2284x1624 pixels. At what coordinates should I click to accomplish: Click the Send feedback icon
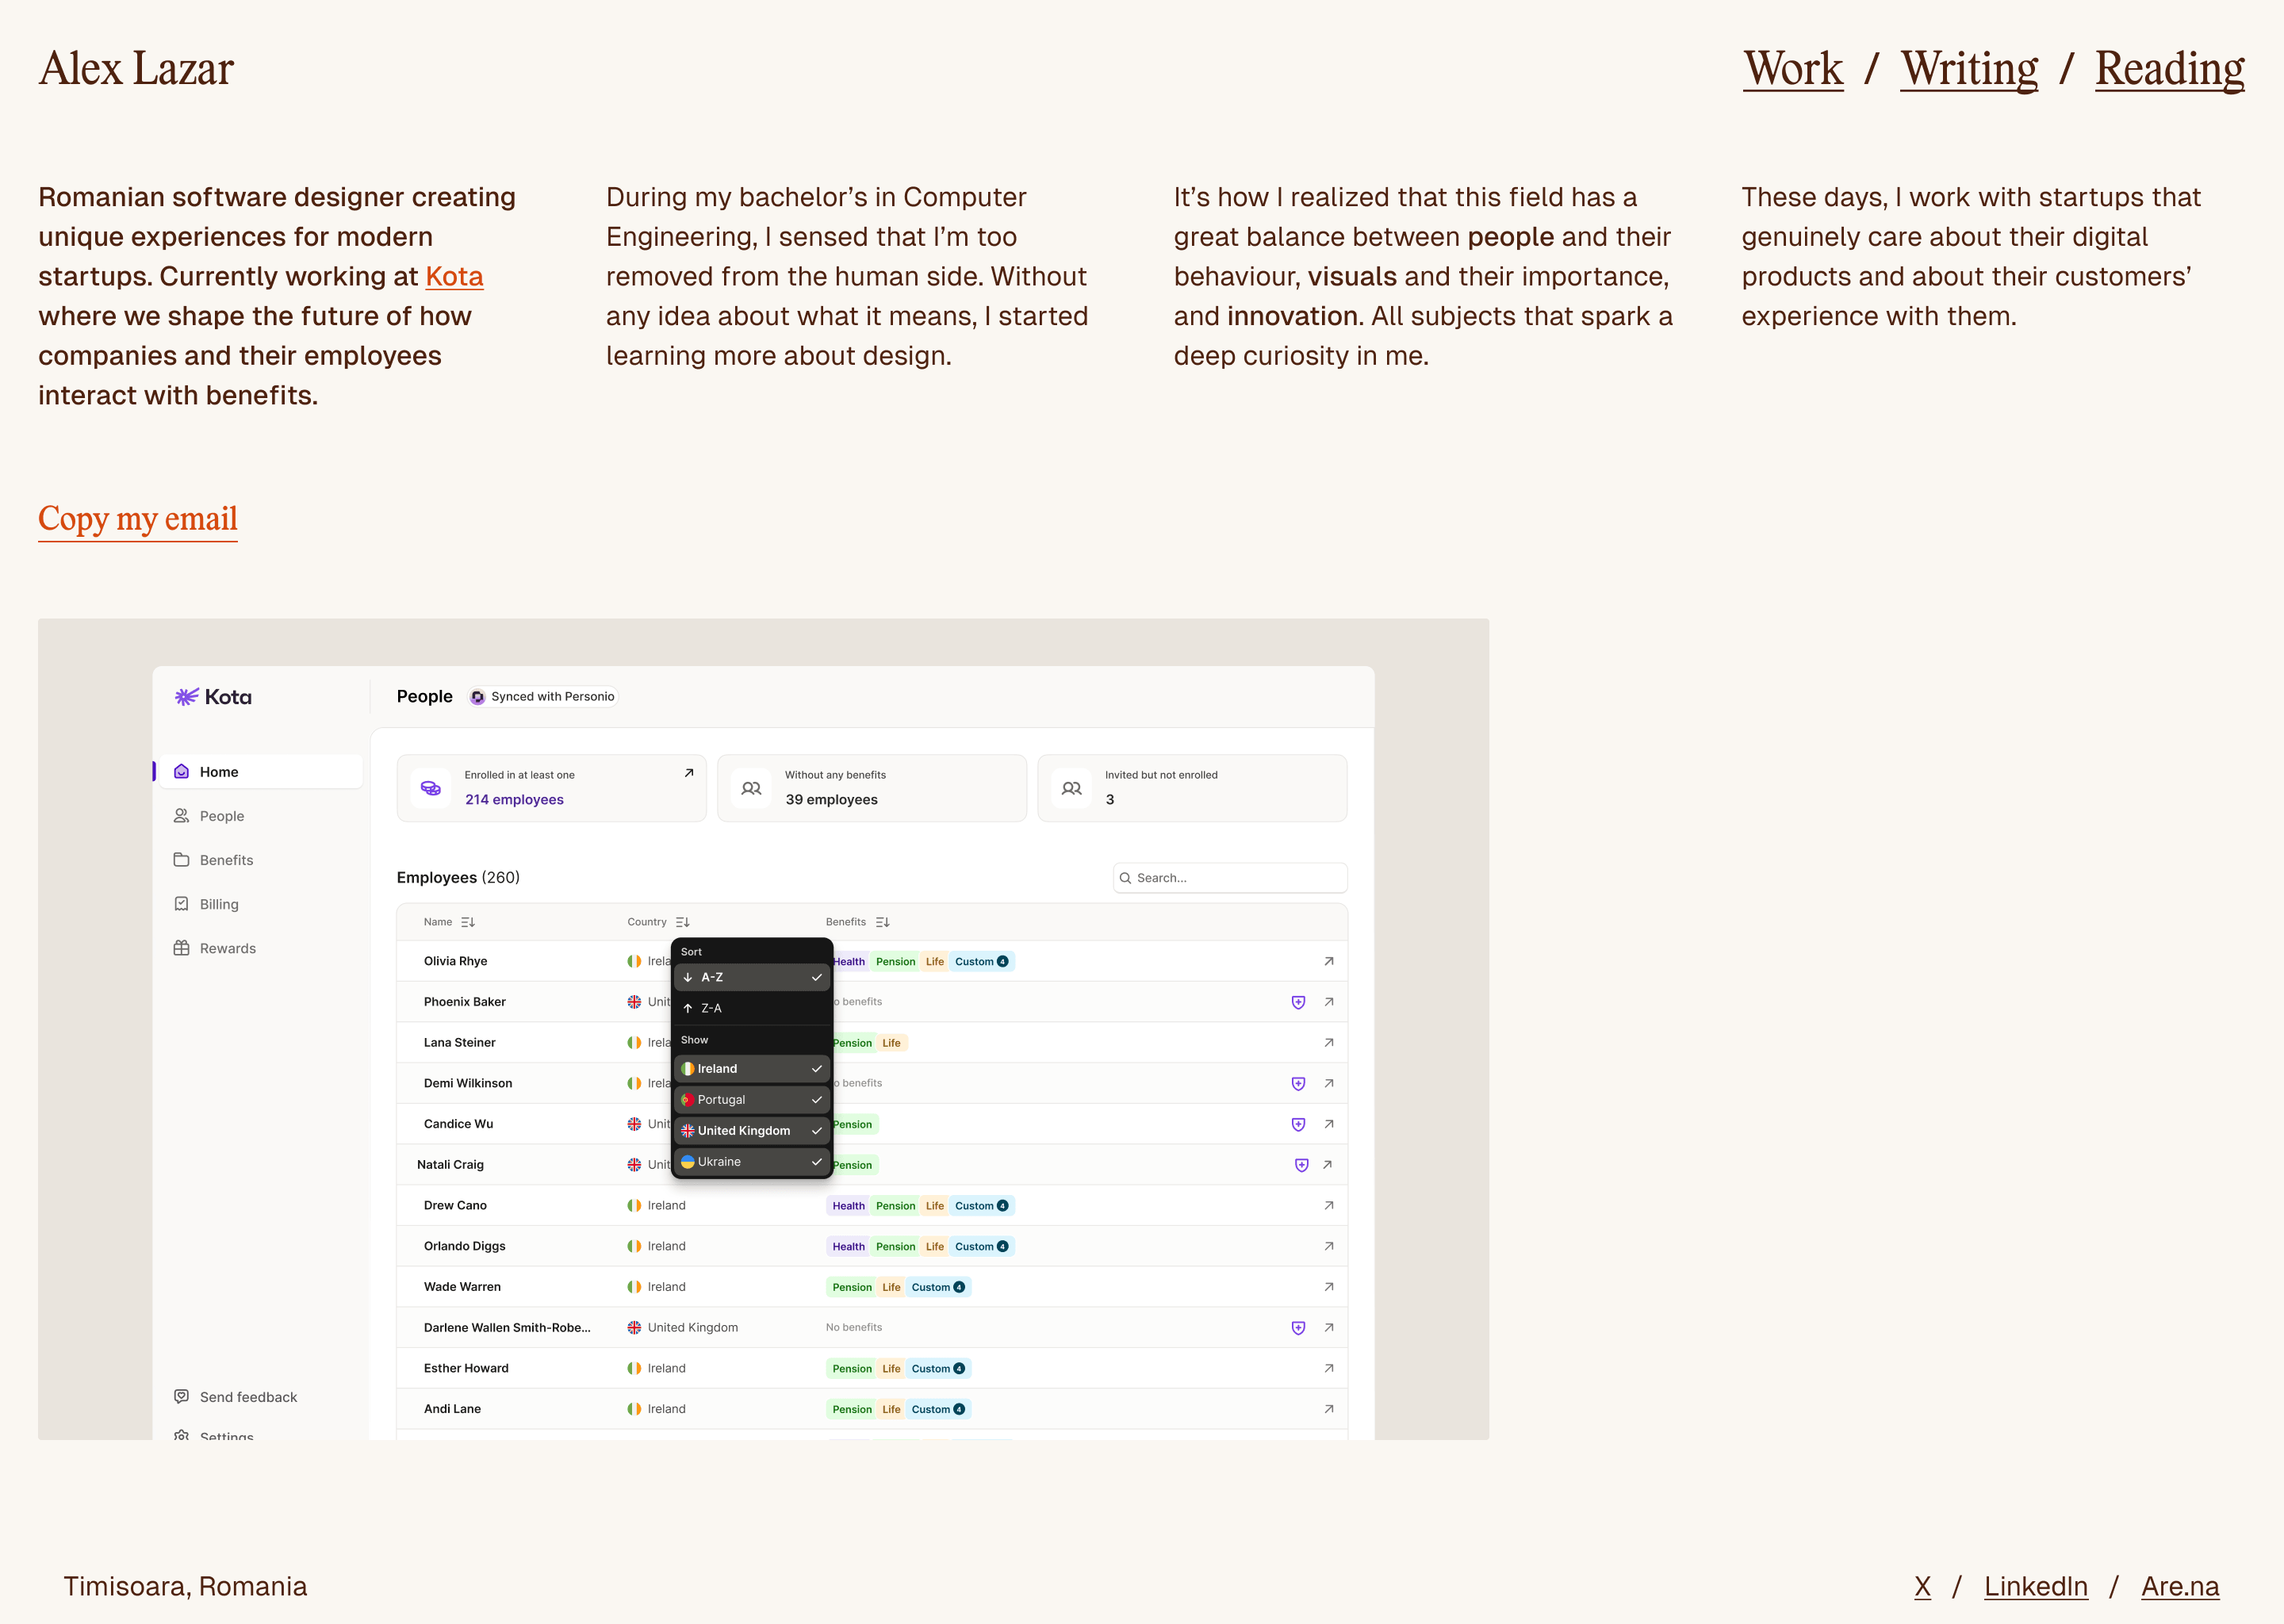coord(181,1396)
